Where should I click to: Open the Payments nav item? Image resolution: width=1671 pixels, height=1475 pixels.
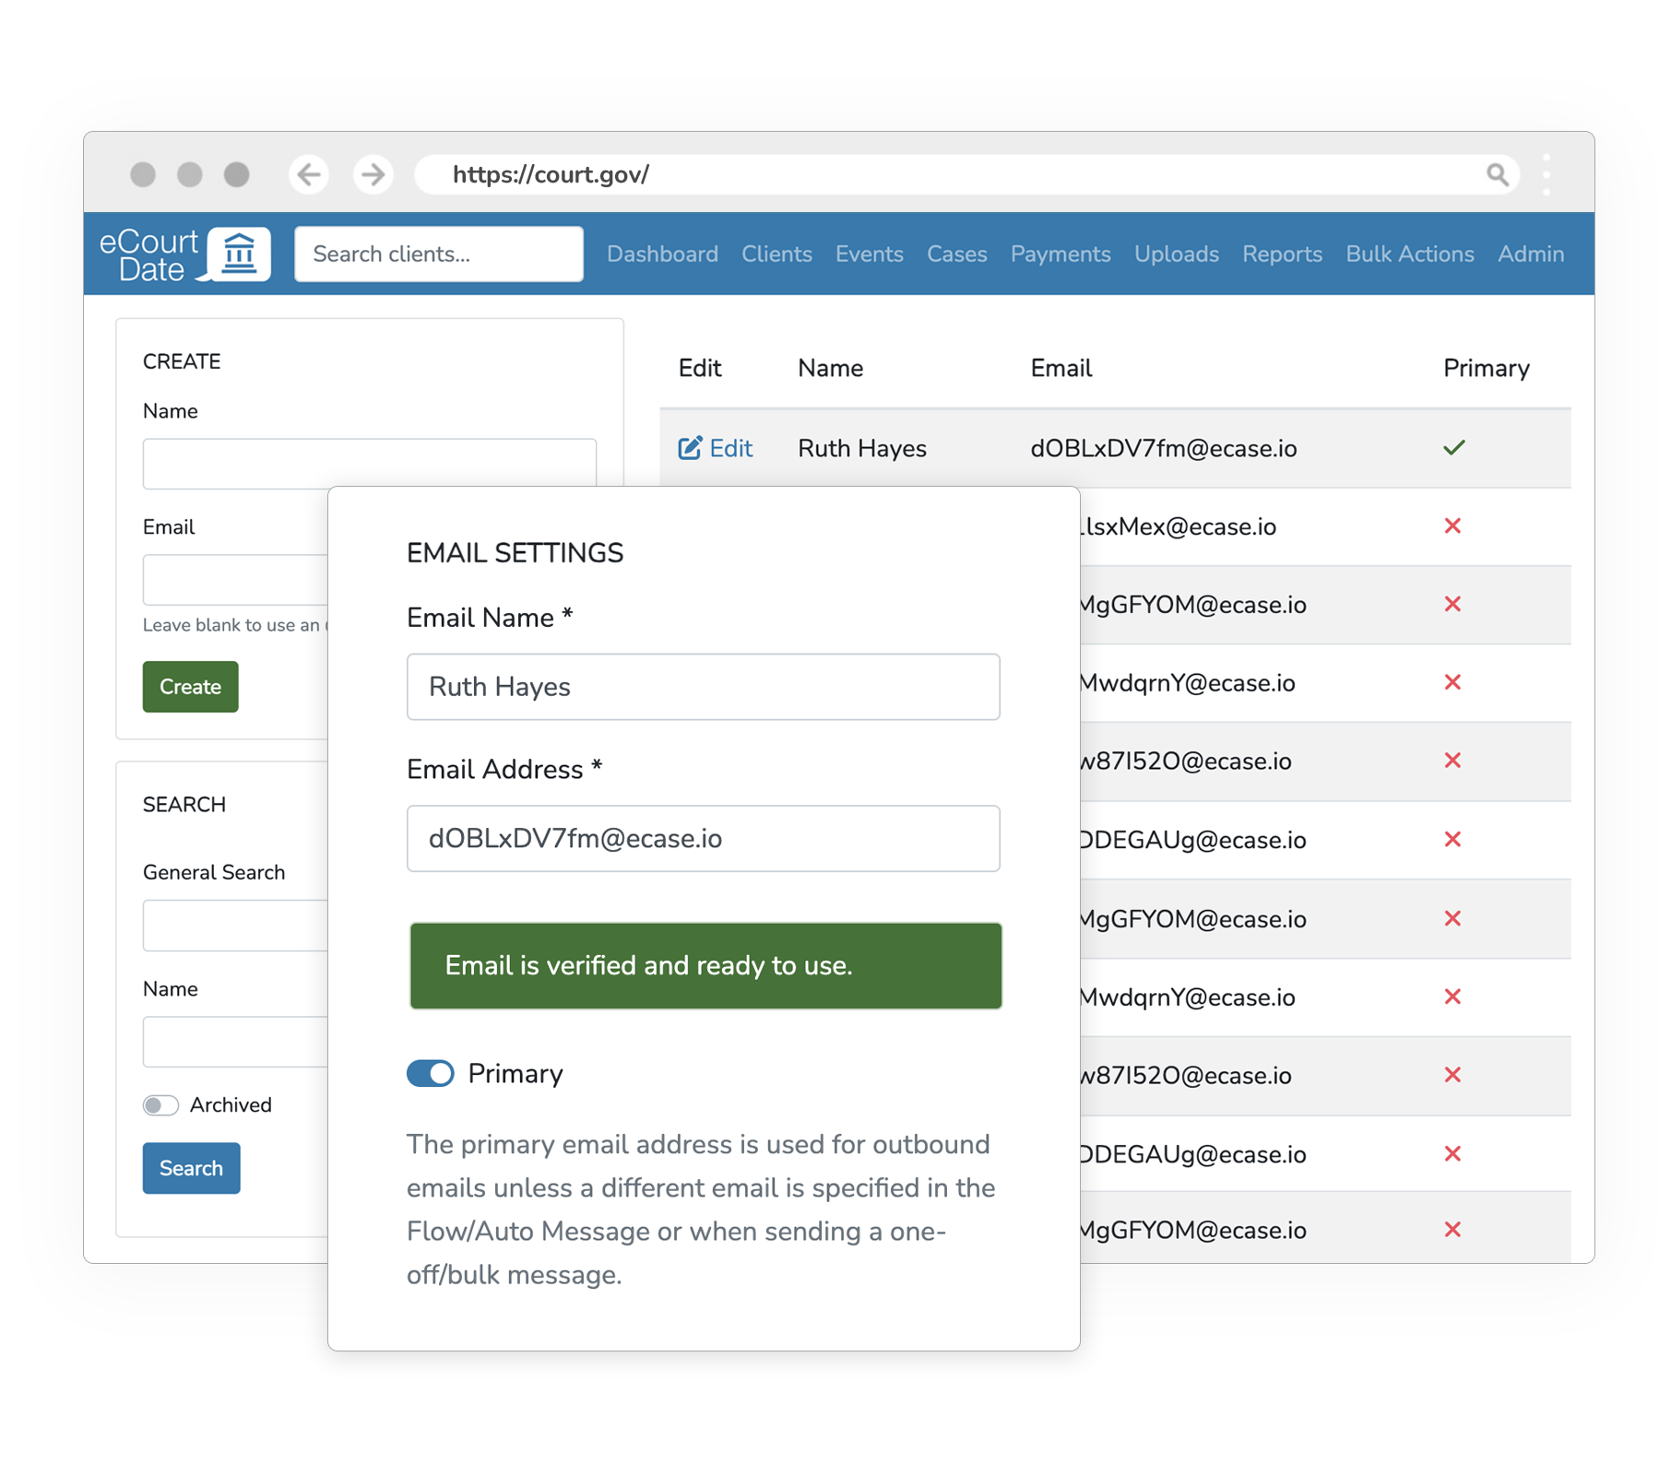pyautogui.click(x=1061, y=254)
